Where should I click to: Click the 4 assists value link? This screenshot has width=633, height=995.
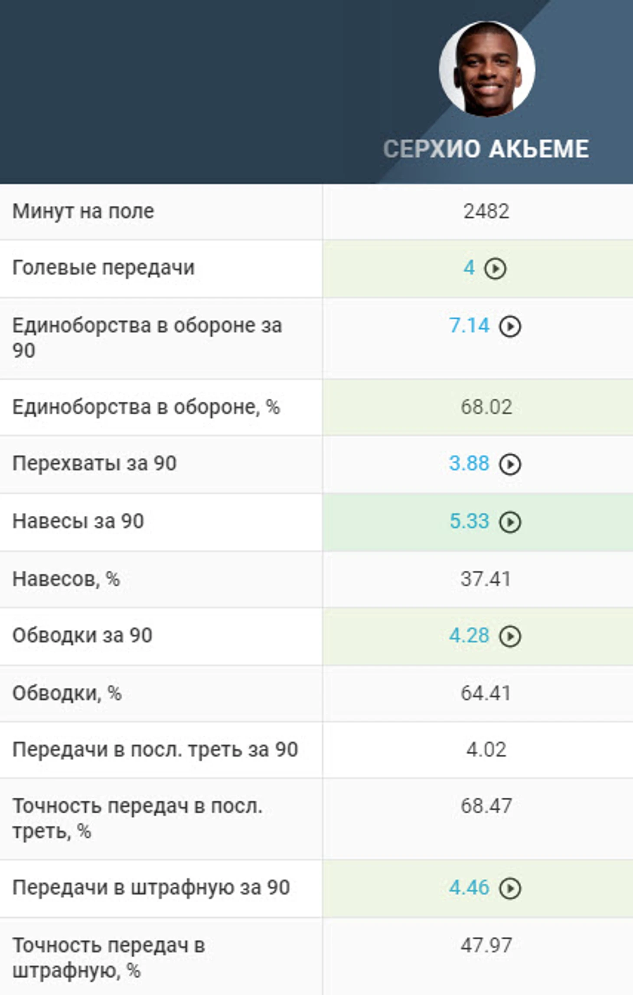[469, 268]
